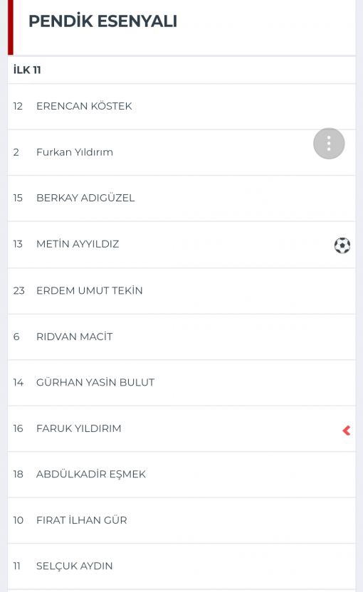This screenshot has height=592, width=363.
Task: Open player ERENCAN KÖSTEK
Action: pyautogui.click(x=181, y=107)
